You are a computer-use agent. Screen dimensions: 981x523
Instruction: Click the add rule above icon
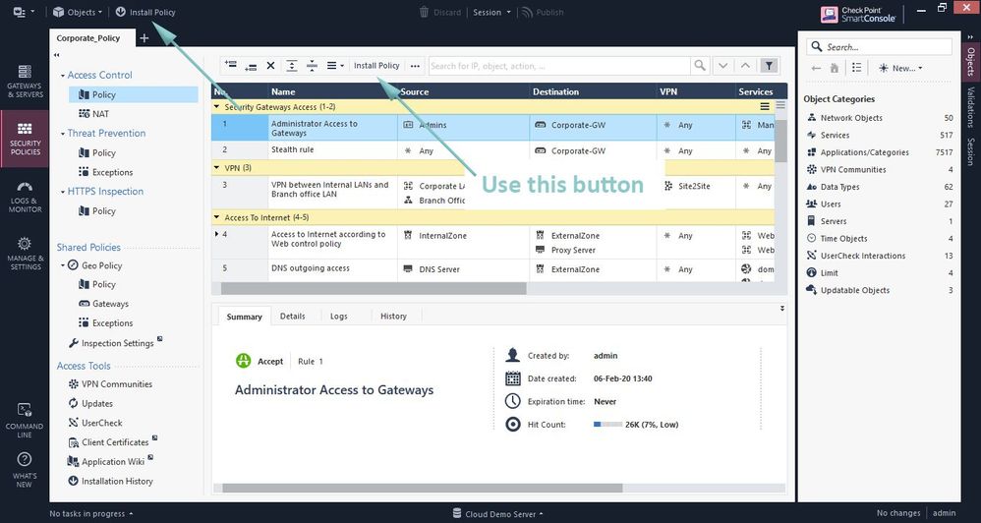click(230, 66)
